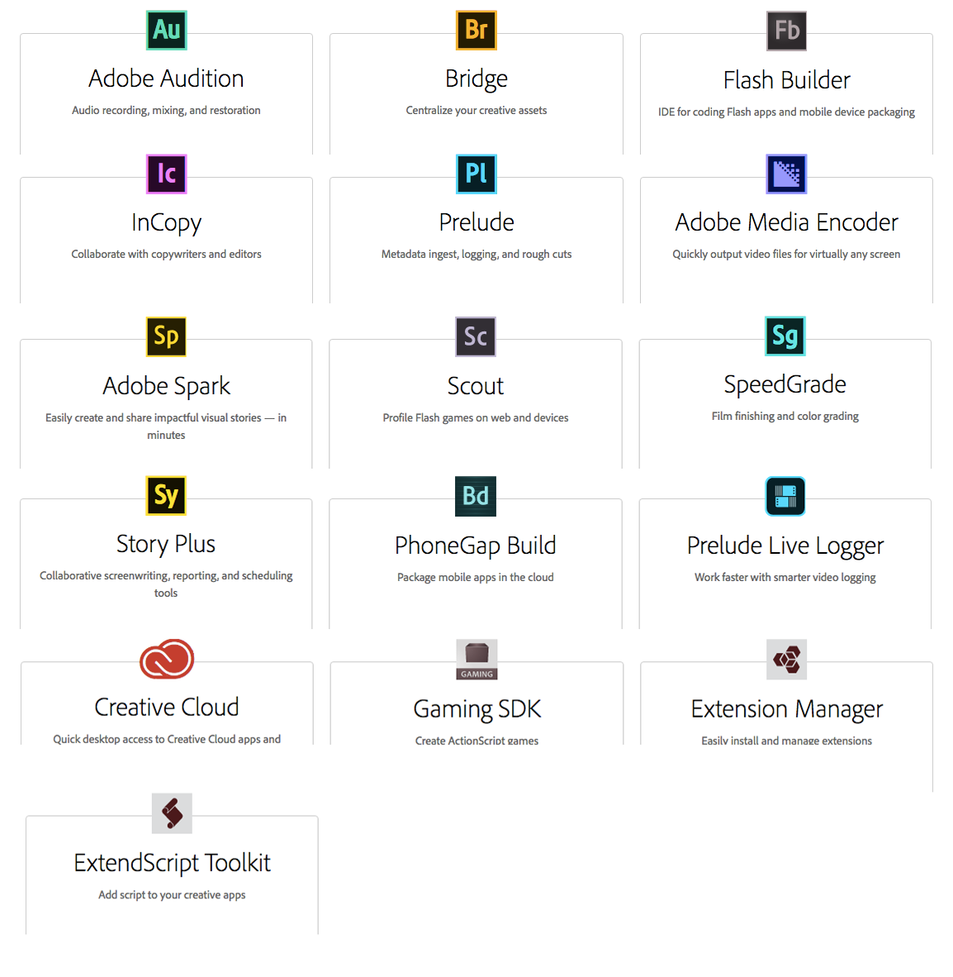Select the Adobe Spark Sp icon
The image size is (953, 977).
pyautogui.click(x=166, y=337)
